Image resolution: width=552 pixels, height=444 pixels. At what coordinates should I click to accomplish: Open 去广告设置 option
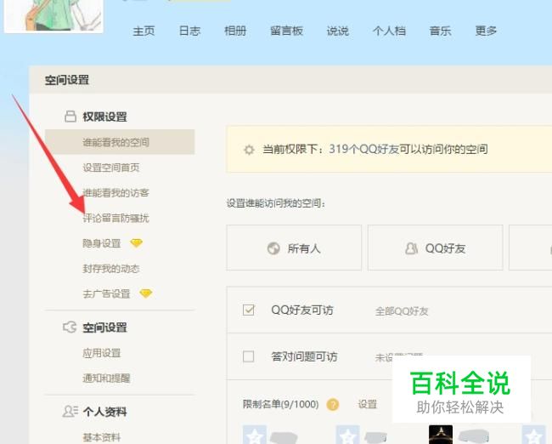pyautogui.click(x=106, y=293)
